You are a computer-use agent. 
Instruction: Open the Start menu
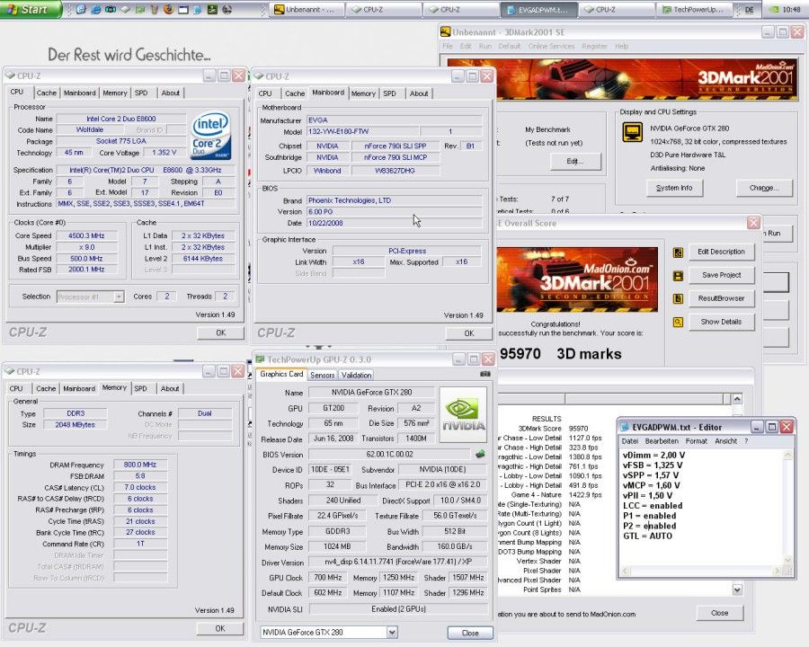pos(31,9)
